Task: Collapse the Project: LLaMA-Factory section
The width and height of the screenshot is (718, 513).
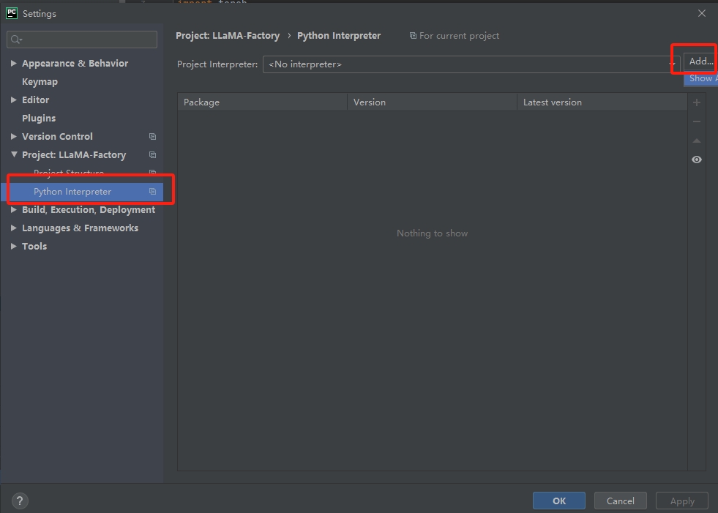Action: click(x=13, y=155)
